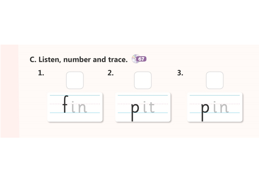
Task: Click the gray letter n in fin
Action: pyautogui.click(x=82, y=108)
